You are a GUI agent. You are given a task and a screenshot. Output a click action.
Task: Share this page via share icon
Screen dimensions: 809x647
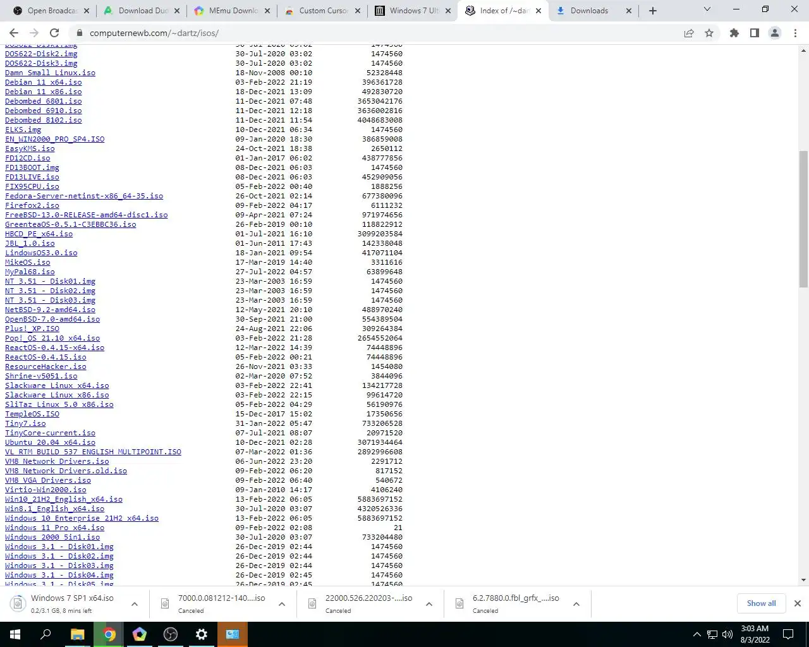(689, 33)
